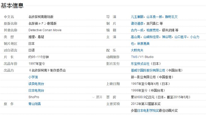This screenshot has height=119, width=206.
Task: Open the 读卖电视台 link
Action: point(36,84)
